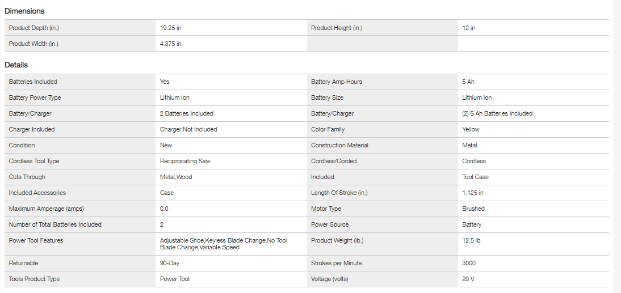Select the Product Height (in.) label
621x293 pixels.
click(x=337, y=28)
